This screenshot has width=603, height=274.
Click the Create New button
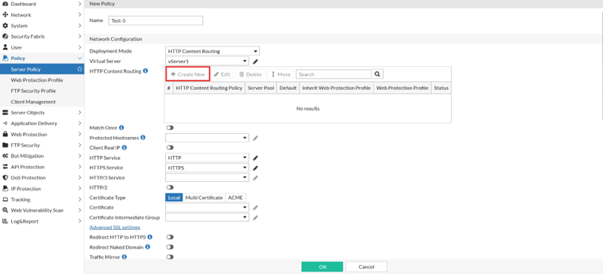click(188, 75)
